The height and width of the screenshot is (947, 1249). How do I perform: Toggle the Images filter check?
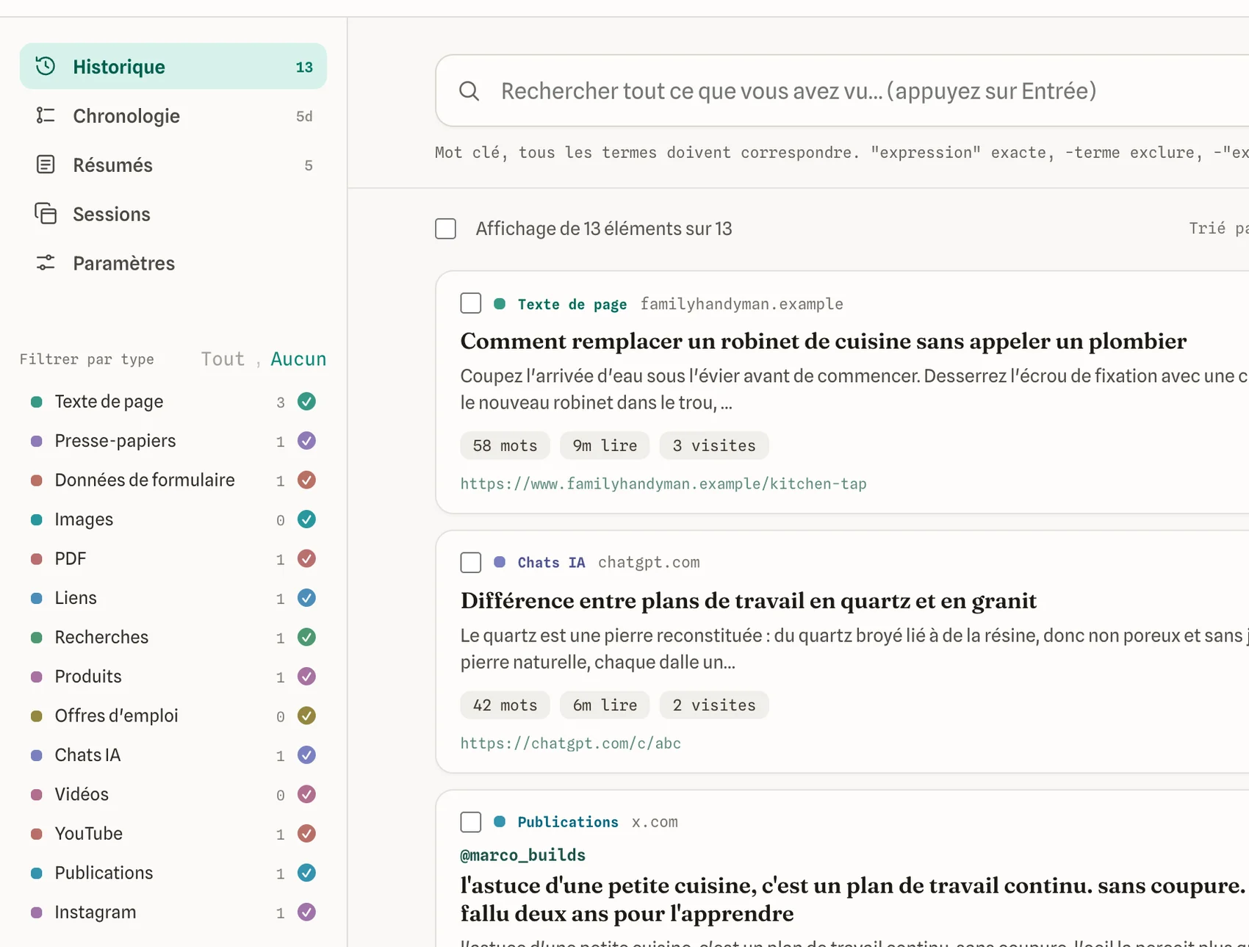pyautogui.click(x=306, y=519)
